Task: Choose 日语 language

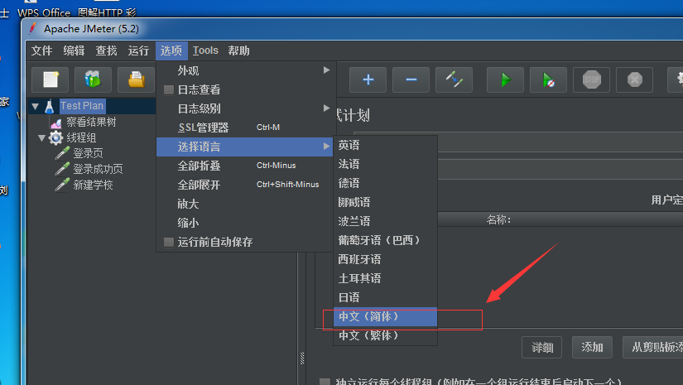Action: (385, 297)
